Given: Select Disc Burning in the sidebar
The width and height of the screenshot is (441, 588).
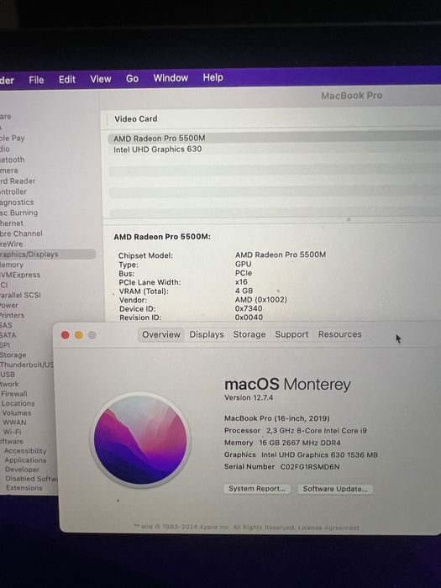Looking at the screenshot, I should pos(18,213).
